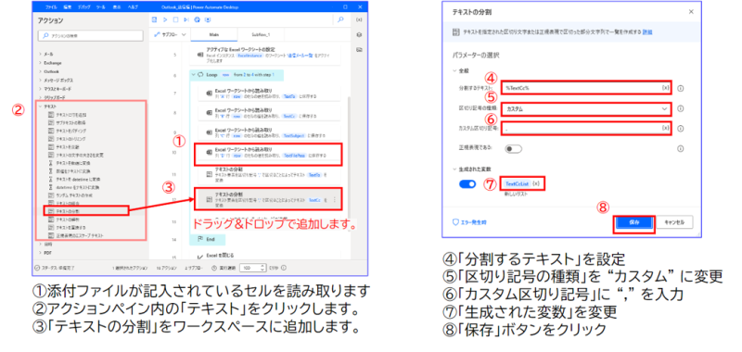This screenshot has height=352, width=742.
Task: Expand the PDF action group
Action: (40, 252)
